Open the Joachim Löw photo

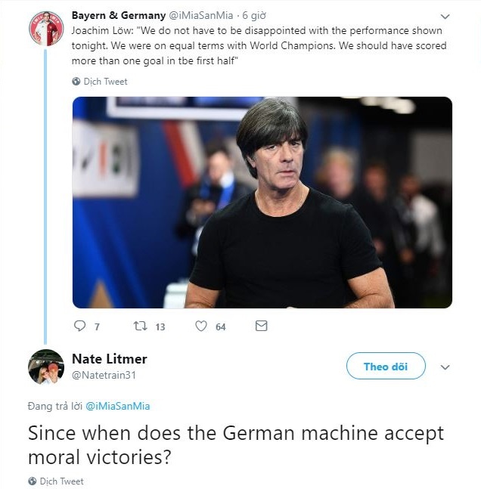pos(262,202)
